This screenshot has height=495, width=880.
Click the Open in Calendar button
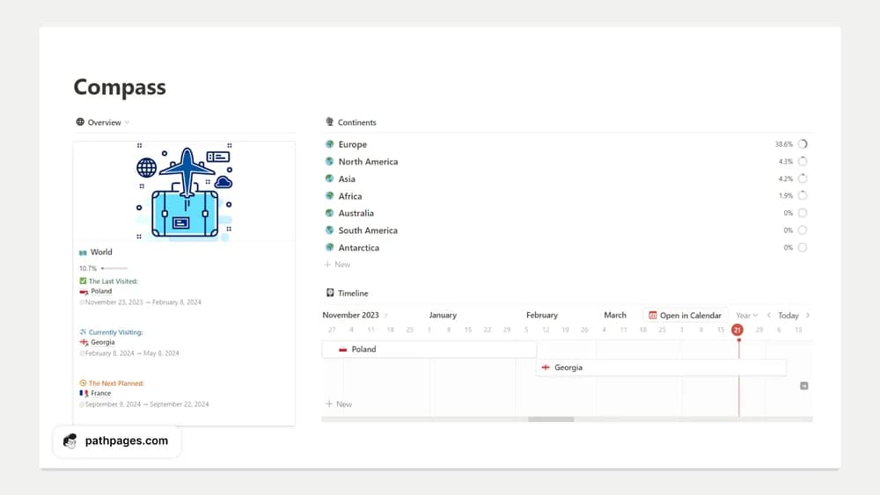pos(686,316)
